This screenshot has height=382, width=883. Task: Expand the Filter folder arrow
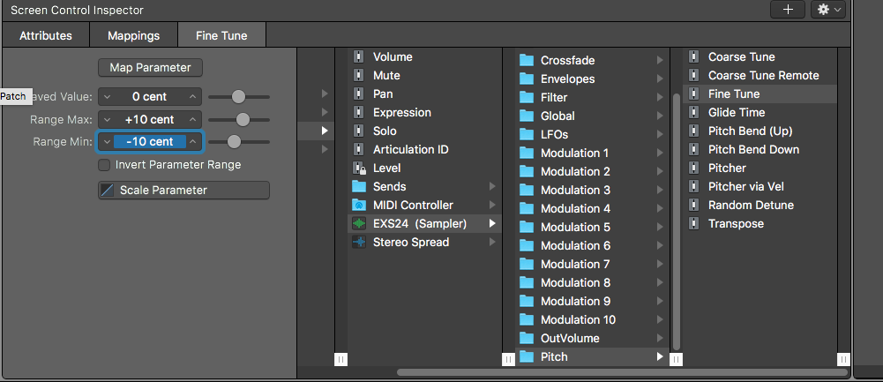pyautogui.click(x=660, y=98)
